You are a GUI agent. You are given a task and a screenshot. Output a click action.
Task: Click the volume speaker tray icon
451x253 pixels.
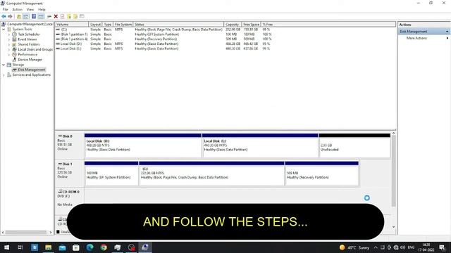pyautogui.click(x=402, y=247)
